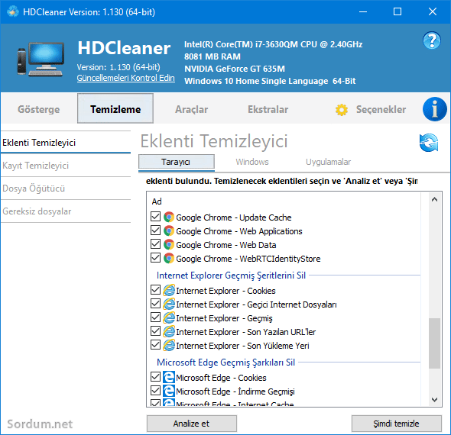Screen dimensions: 451x435
Task: Uncheck Internet Explorer - Cookies
Action: [x=156, y=290]
